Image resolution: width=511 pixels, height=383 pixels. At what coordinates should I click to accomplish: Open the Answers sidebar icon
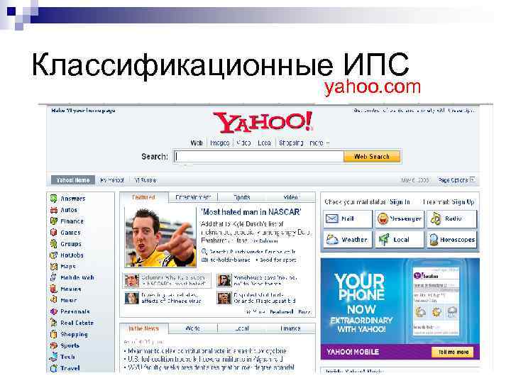coord(53,199)
